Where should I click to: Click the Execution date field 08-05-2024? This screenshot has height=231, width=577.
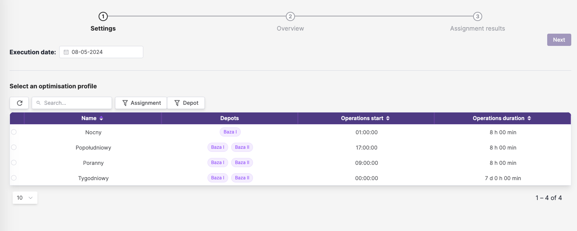coord(101,52)
